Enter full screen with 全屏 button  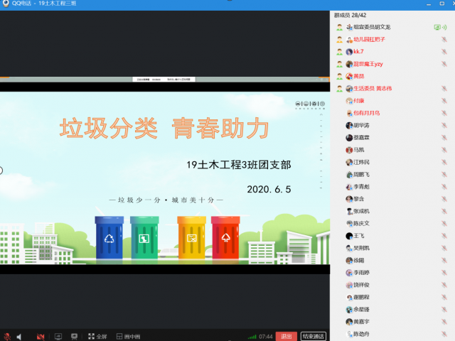(97, 336)
